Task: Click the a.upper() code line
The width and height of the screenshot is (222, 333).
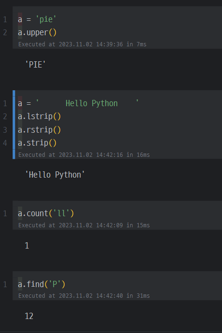Action: (37, 32)
